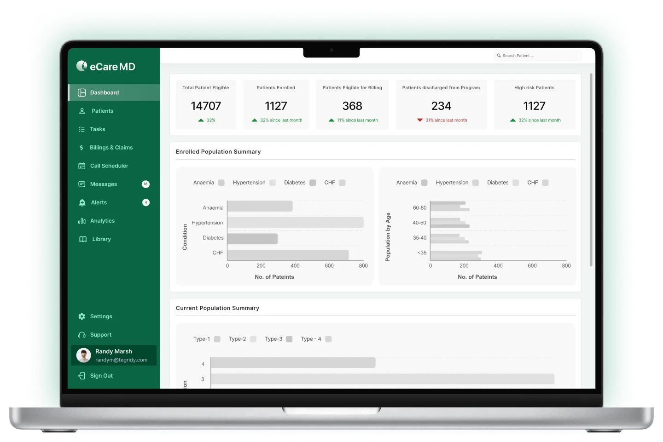This screenshot has width=663, height=442.
Task: Click the Patients Eligible for Billing card
Action: 352,104
